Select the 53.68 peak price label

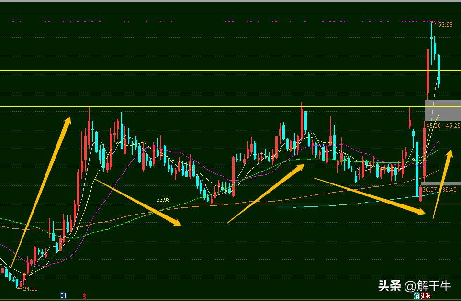click(445, 25)
